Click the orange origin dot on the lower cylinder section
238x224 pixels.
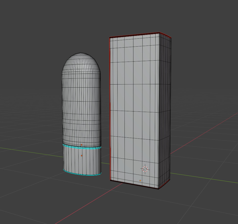pos(82,156)
